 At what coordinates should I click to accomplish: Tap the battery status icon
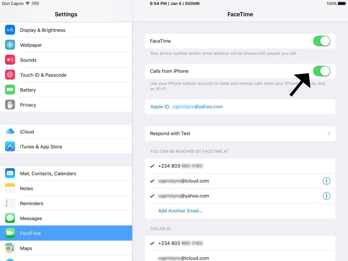[x=342, y=3]
